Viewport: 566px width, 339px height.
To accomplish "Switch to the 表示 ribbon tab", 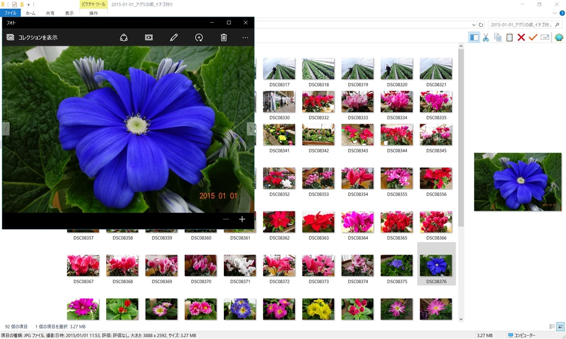I will [69, 13].
